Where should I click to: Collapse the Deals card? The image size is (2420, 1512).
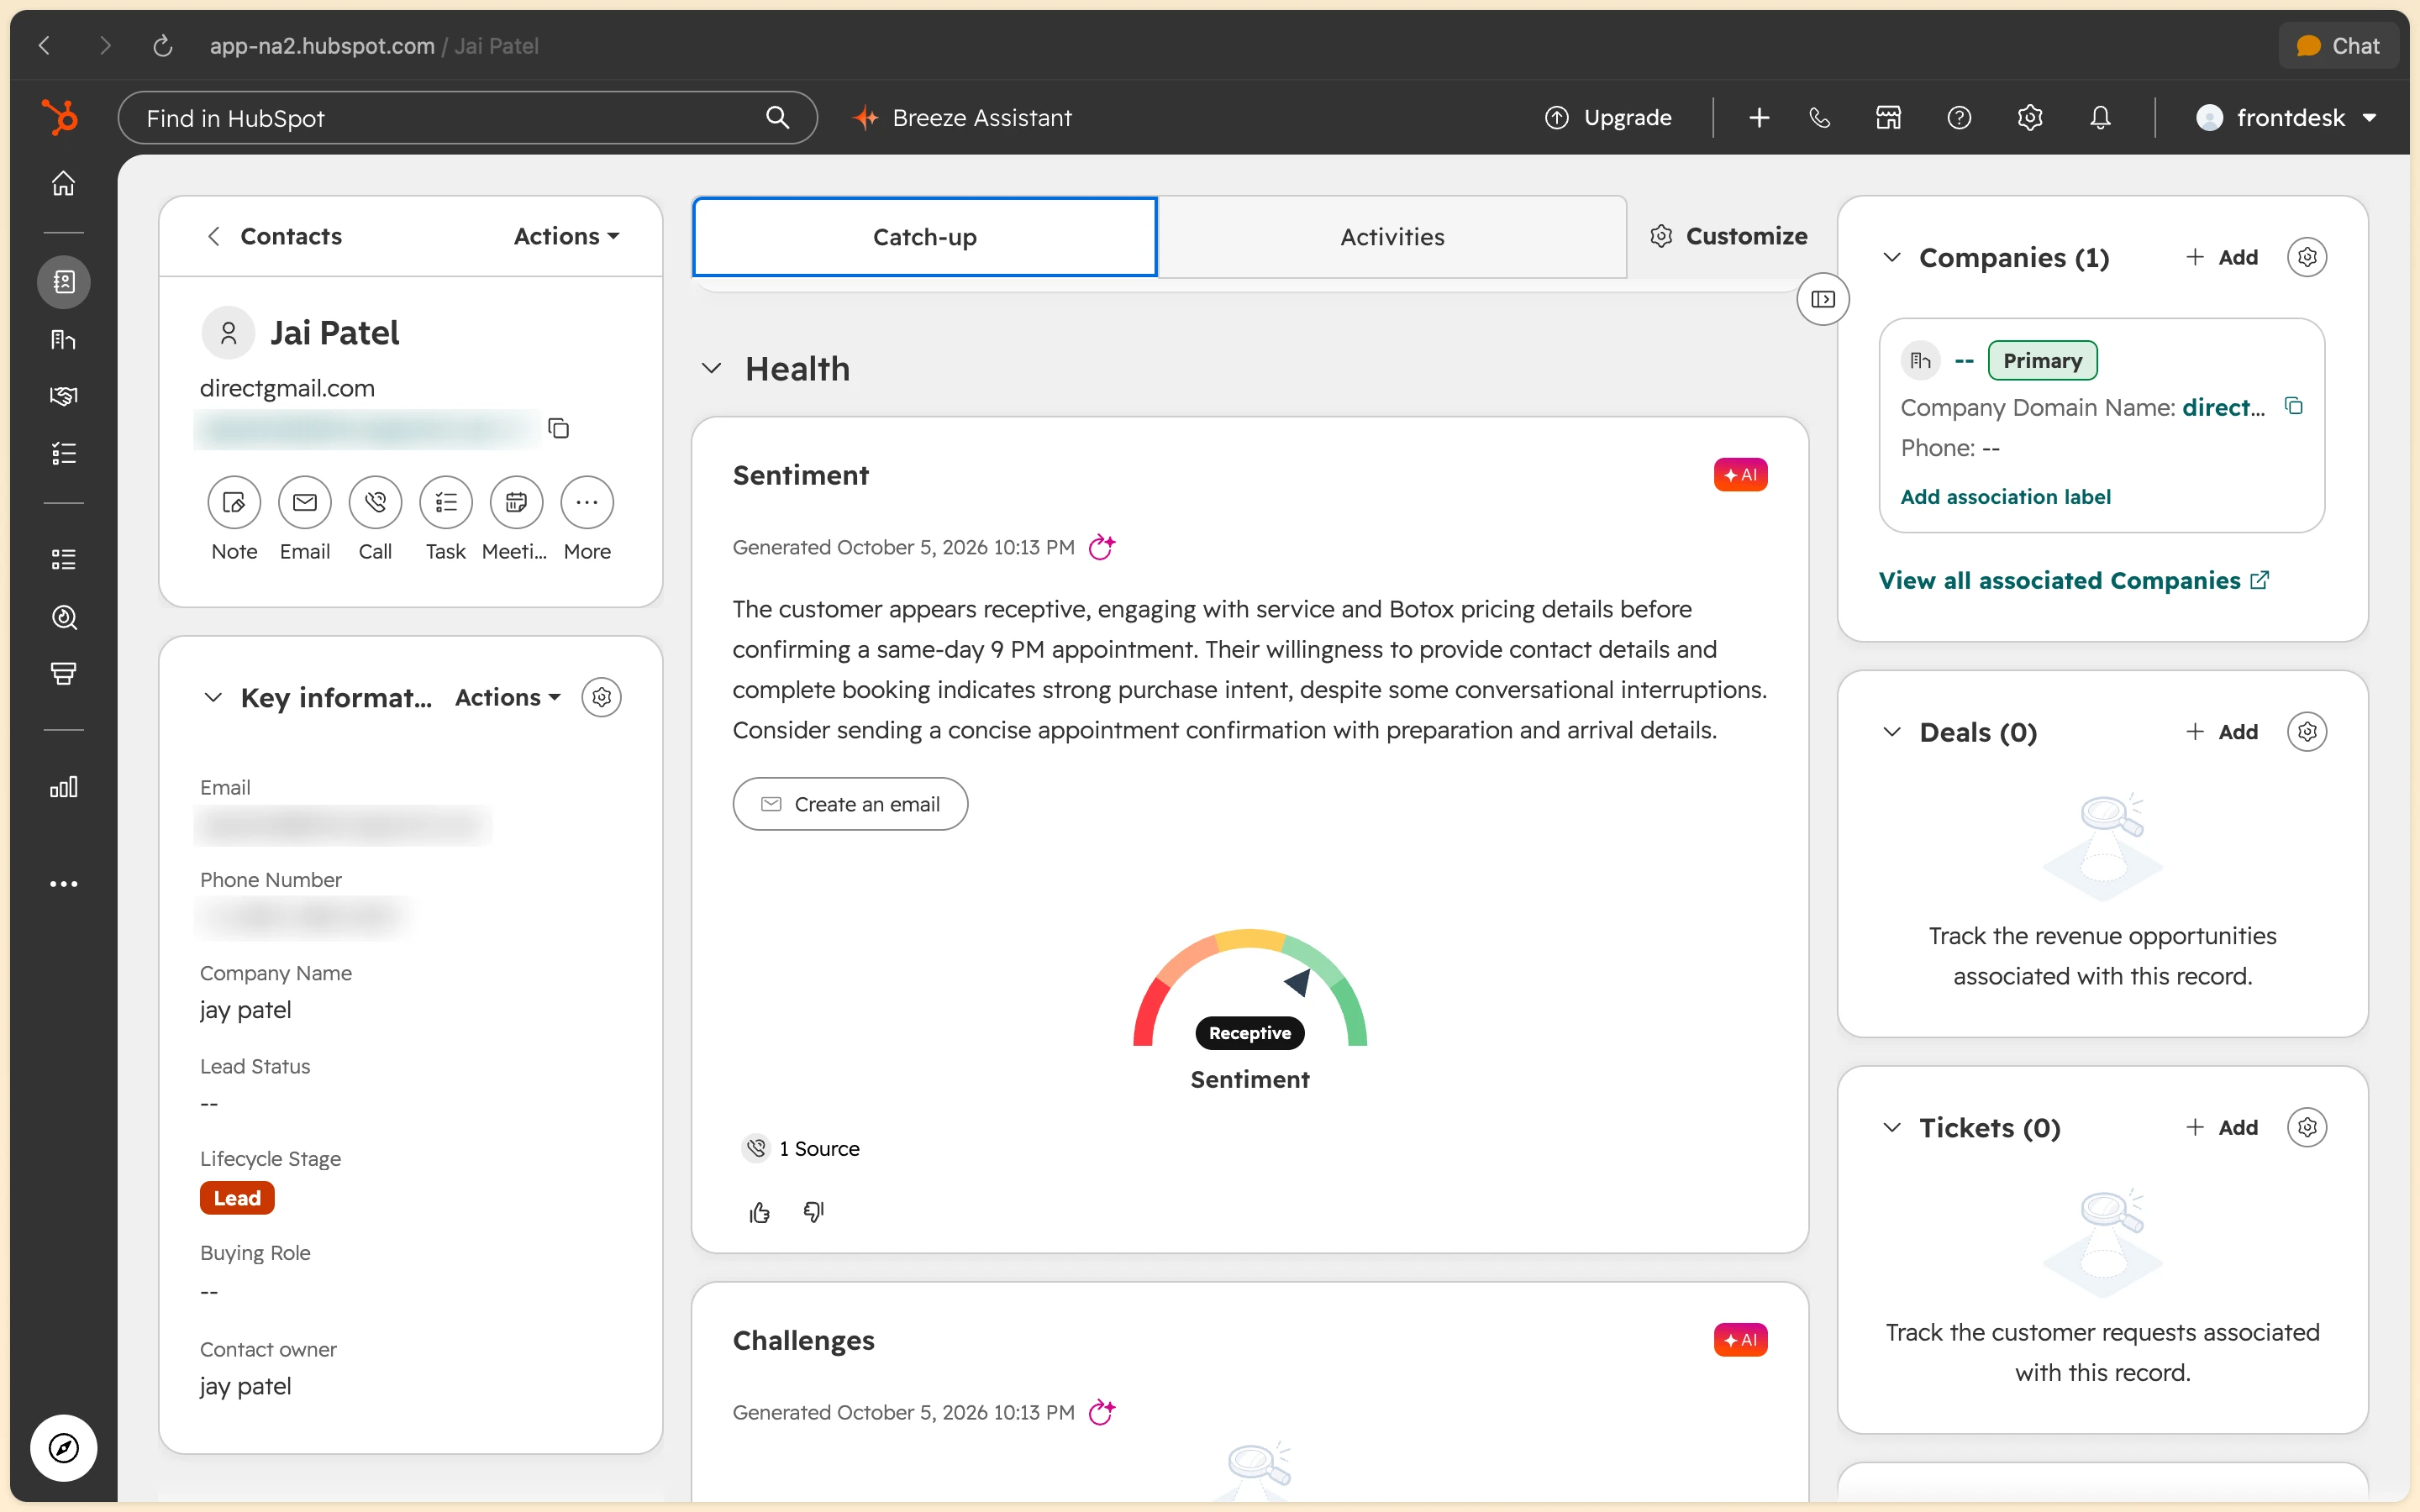1891,732
